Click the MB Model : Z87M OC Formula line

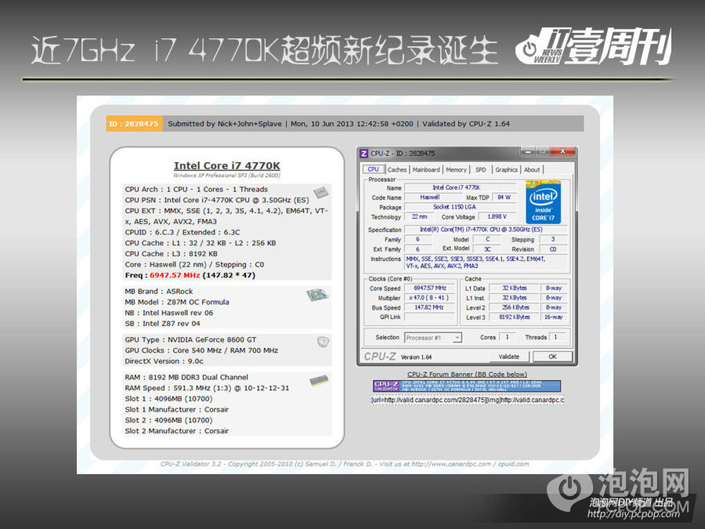click(177, 303)
